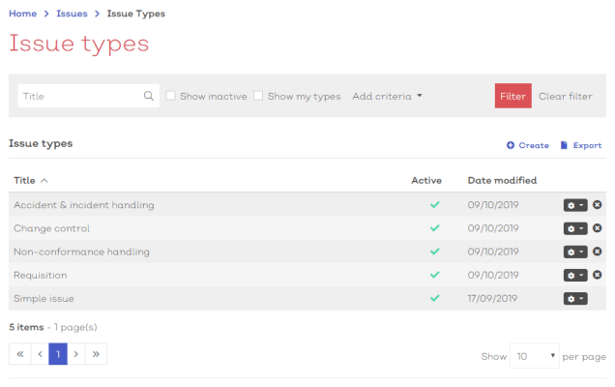Go to Home breadcrumb link

click(23, 14)
